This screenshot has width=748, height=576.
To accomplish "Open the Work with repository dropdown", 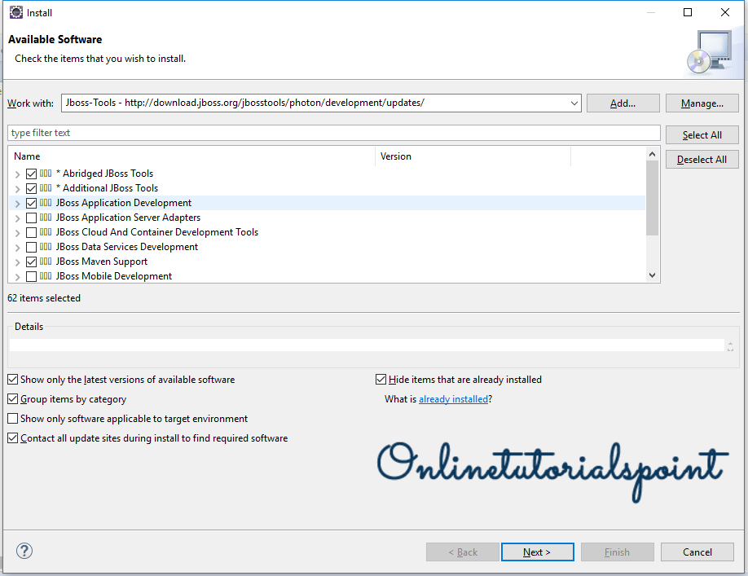I will tap(574, 103).
